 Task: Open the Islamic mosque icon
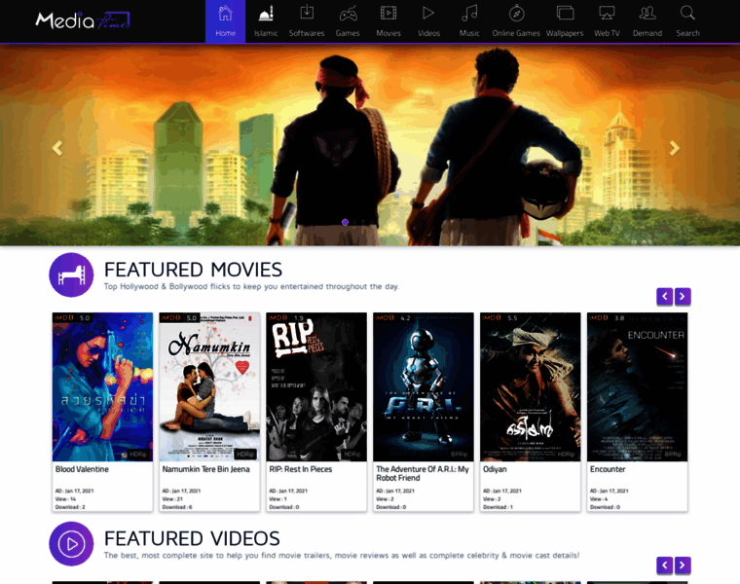(x=266, y=14)
